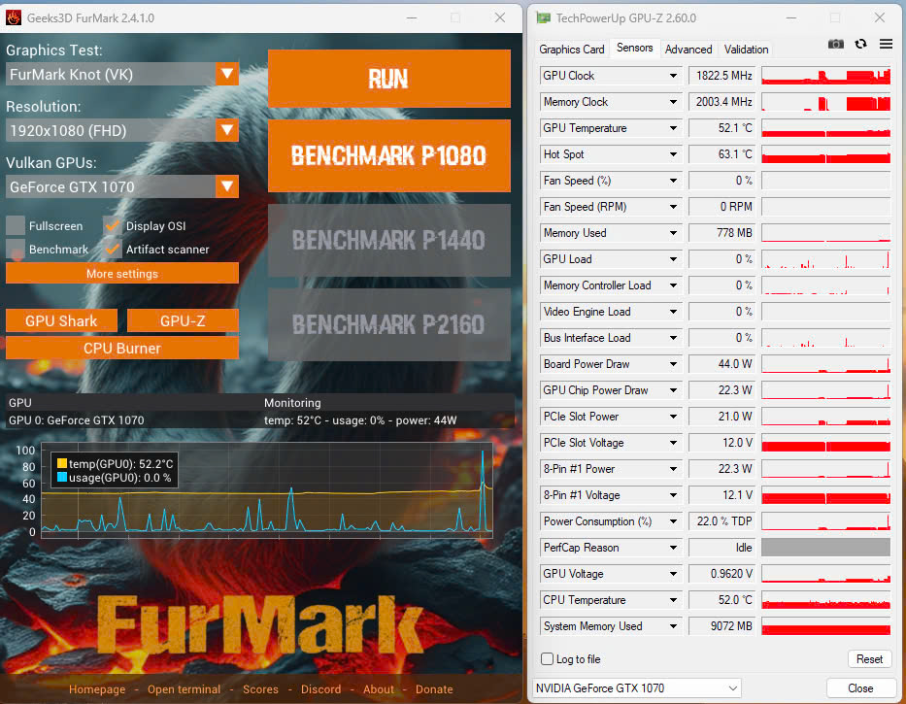The height and width of the screenshot is (704, 906).
Task: Open the Discord link
Action: coord(320,689)
